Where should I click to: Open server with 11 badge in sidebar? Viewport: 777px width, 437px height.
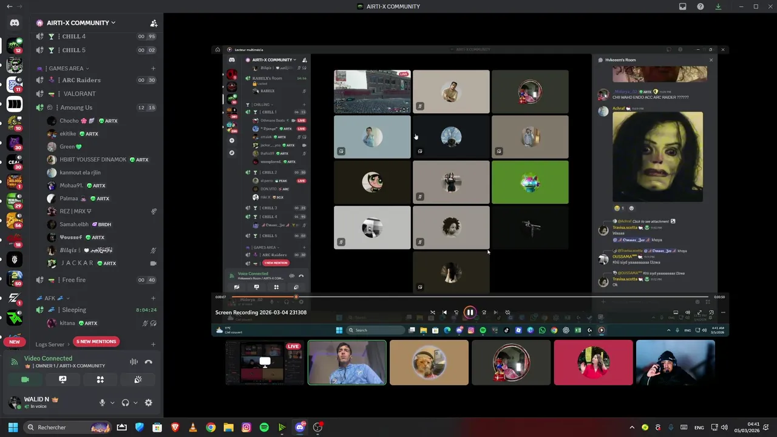(x=15, y=84)
